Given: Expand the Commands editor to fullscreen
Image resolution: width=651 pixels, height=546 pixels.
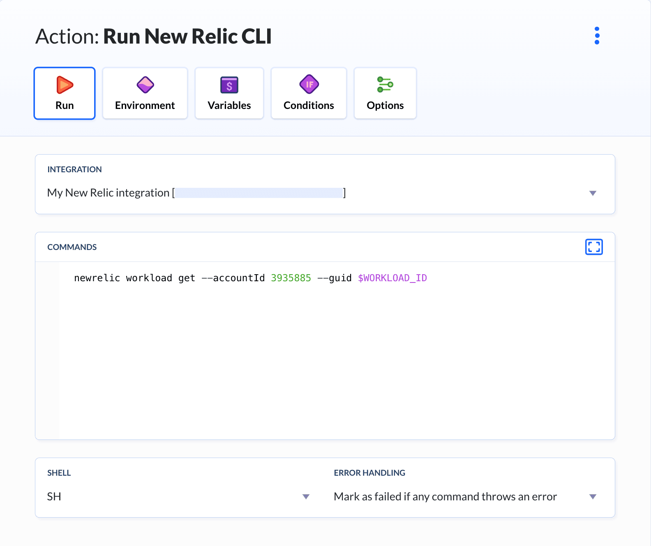Looking at the screenshot, I should click(x=594, y=247).
